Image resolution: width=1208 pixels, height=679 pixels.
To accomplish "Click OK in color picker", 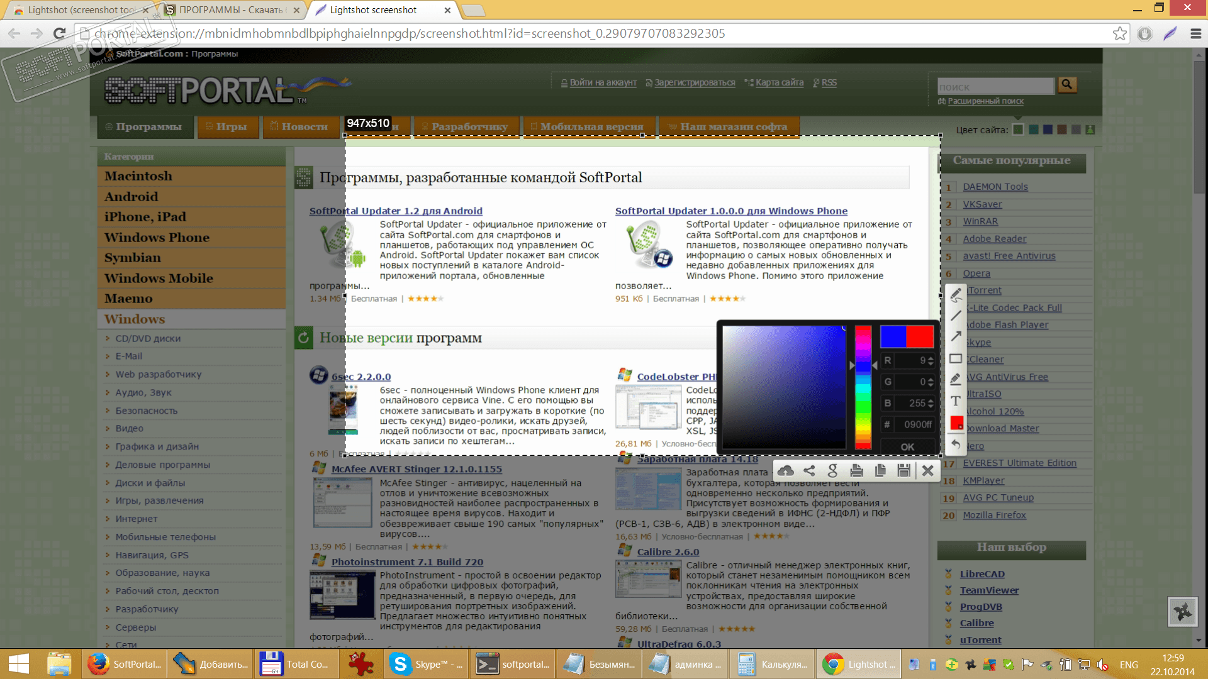I will (x=907, y=447).
